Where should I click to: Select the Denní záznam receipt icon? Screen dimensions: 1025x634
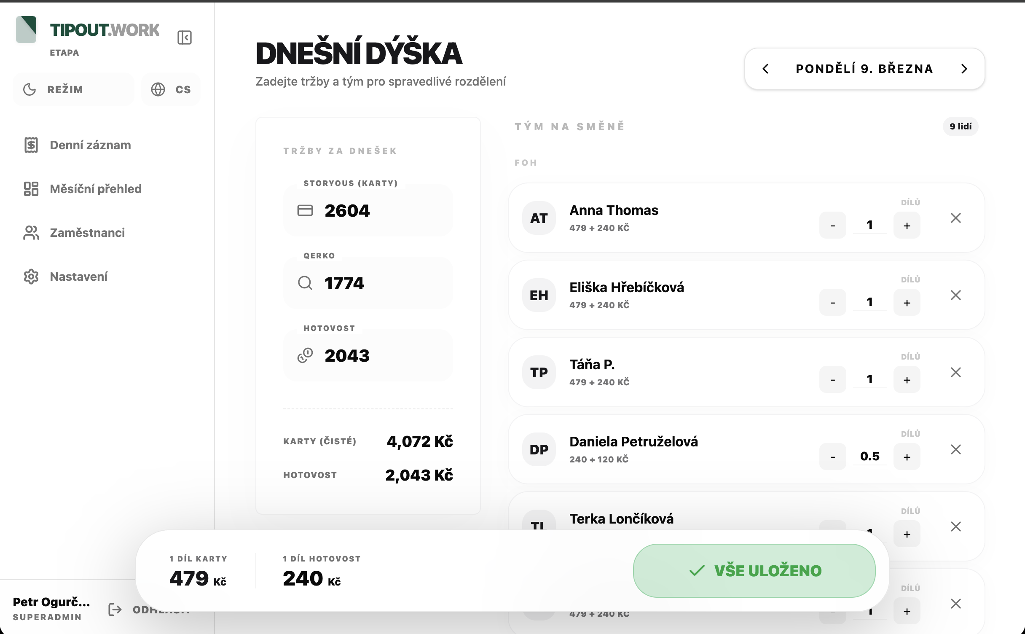pyautogui.click(x=30, y=145)
